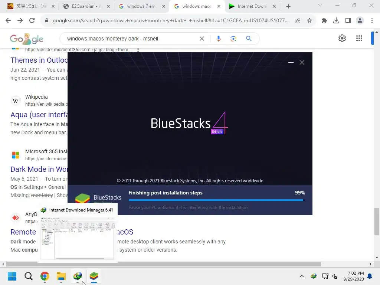Bookmark this page with star icon

309,21
